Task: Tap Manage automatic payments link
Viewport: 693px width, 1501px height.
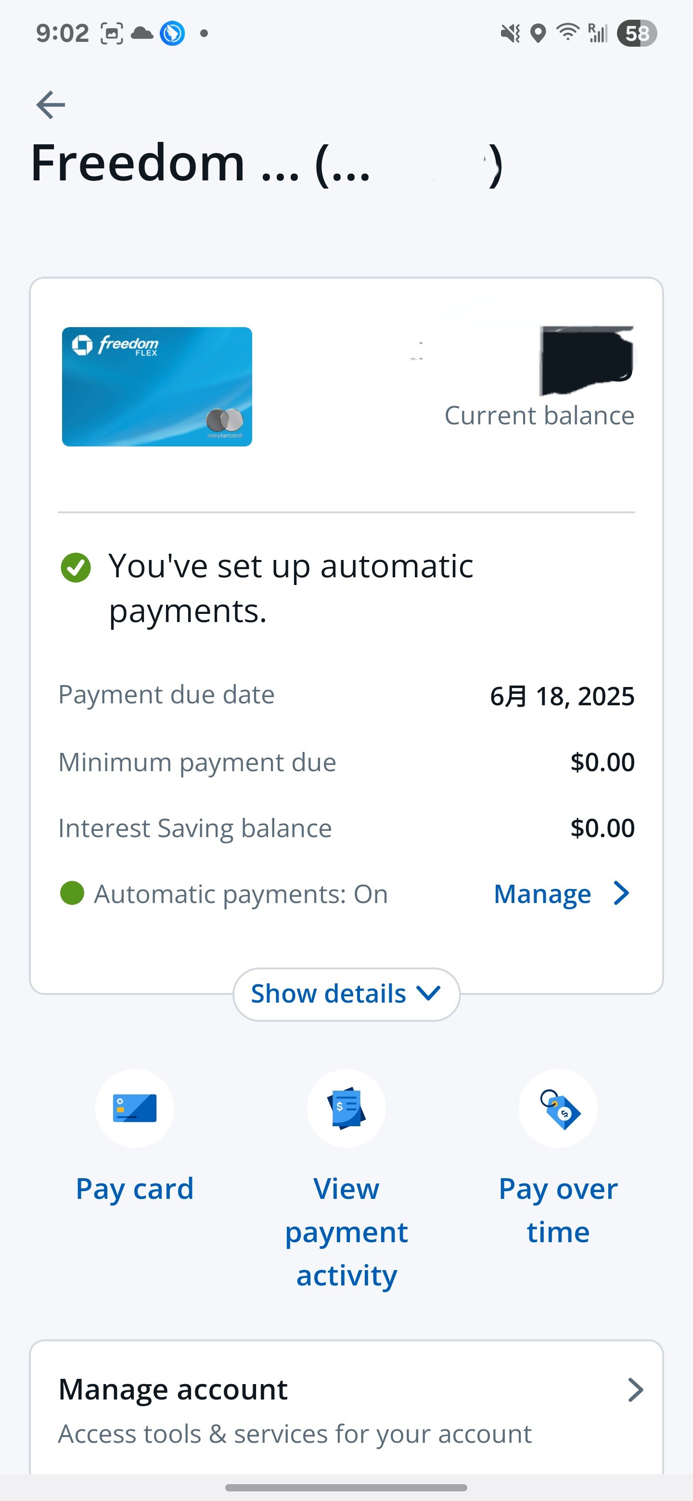Action: (x=542, y=893)
